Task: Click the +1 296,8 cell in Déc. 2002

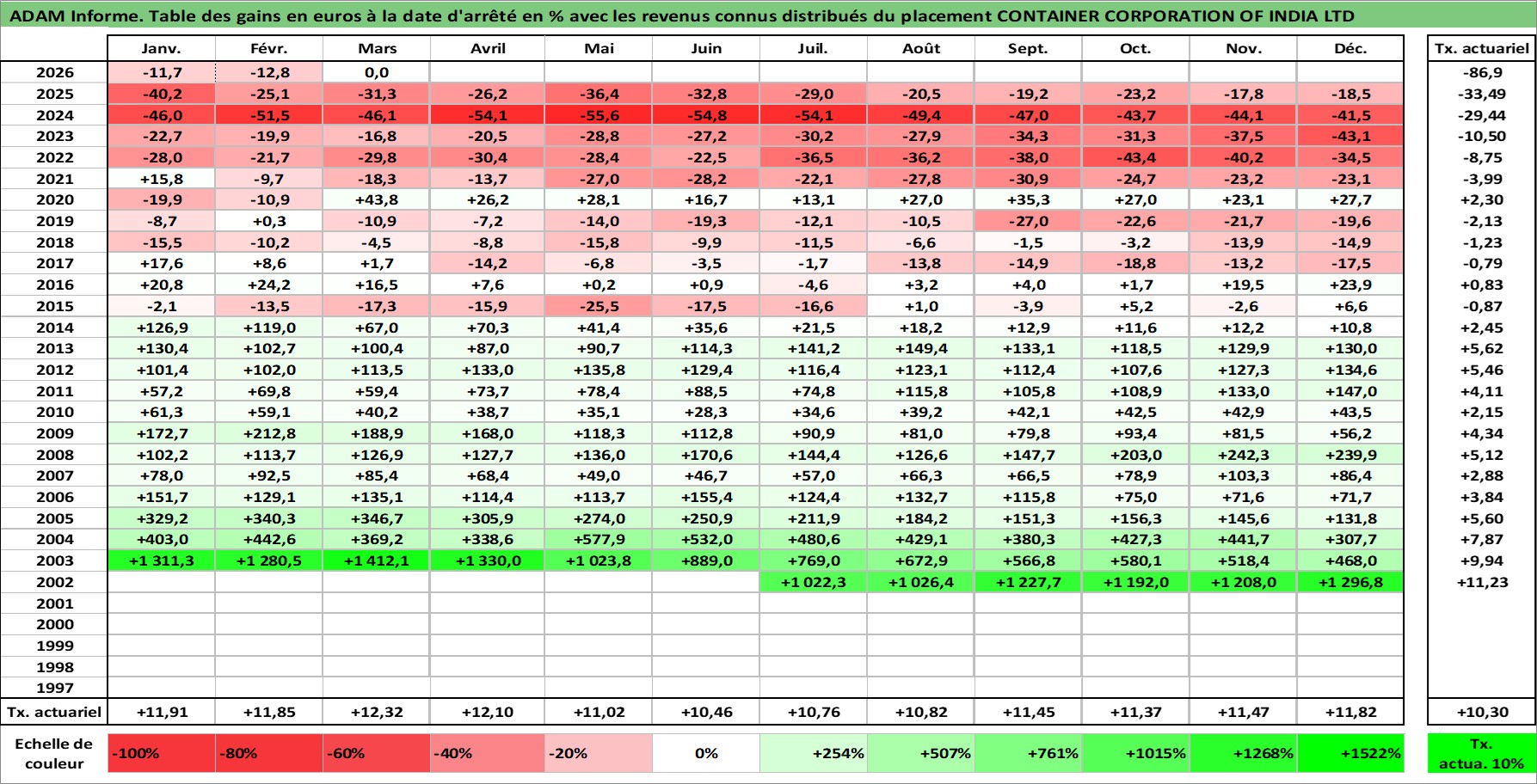Action: [x=1350, y=582]
